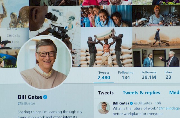Click the verified badge beside the Bill Gates profile name
Screen dimensions: 180x118
pyautogui.click(x=45, y=97)
